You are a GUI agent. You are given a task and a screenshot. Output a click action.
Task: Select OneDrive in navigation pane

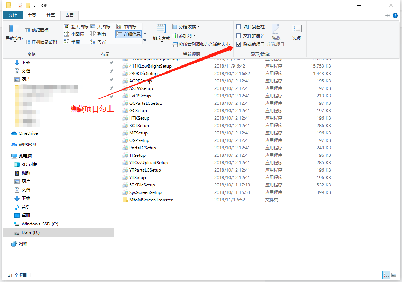24,133
